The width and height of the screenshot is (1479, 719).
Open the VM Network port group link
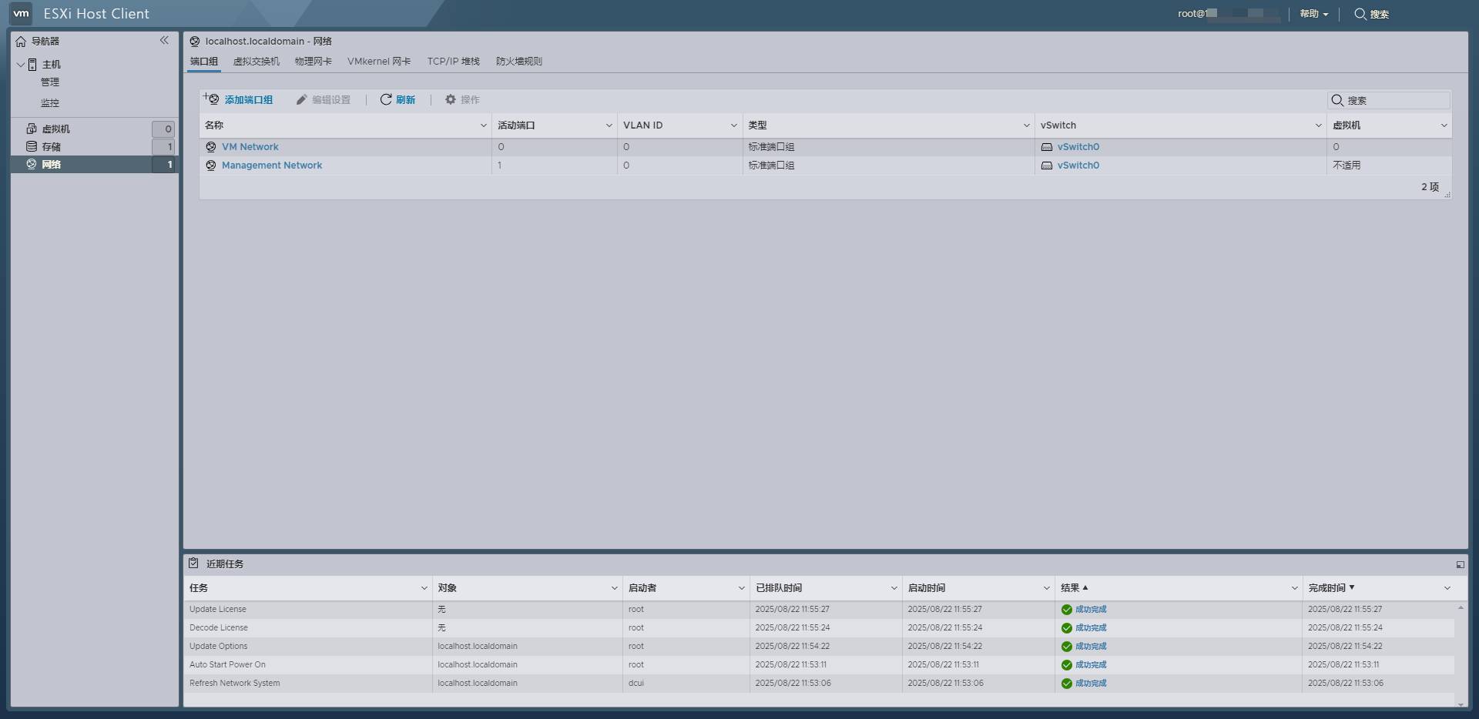[x=250, y=146]
